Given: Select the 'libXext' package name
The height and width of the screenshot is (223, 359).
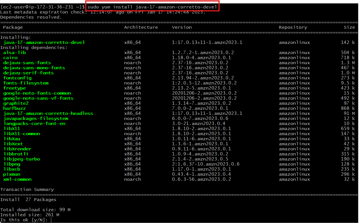Looking at the screenshot, I should (13, 144).
